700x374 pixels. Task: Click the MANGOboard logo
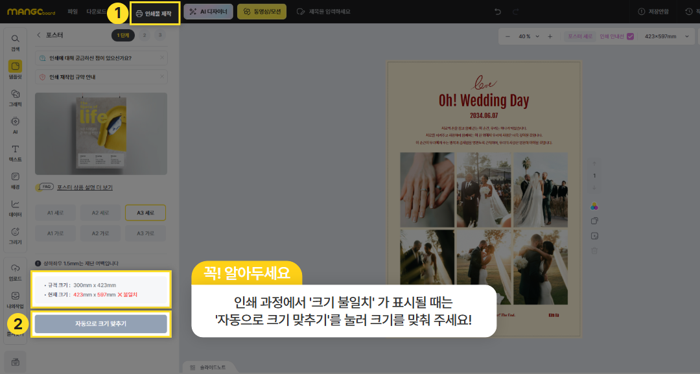point(31,12)
